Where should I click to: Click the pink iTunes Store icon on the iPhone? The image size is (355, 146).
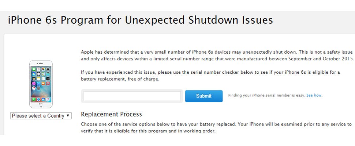pyautogui.click(x=34, y=83)
